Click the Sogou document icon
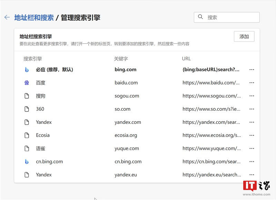The width and height of the screenshot is (276, 200). 27,96
